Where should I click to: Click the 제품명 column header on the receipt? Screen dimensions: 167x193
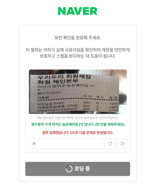(x=43, y=98)
